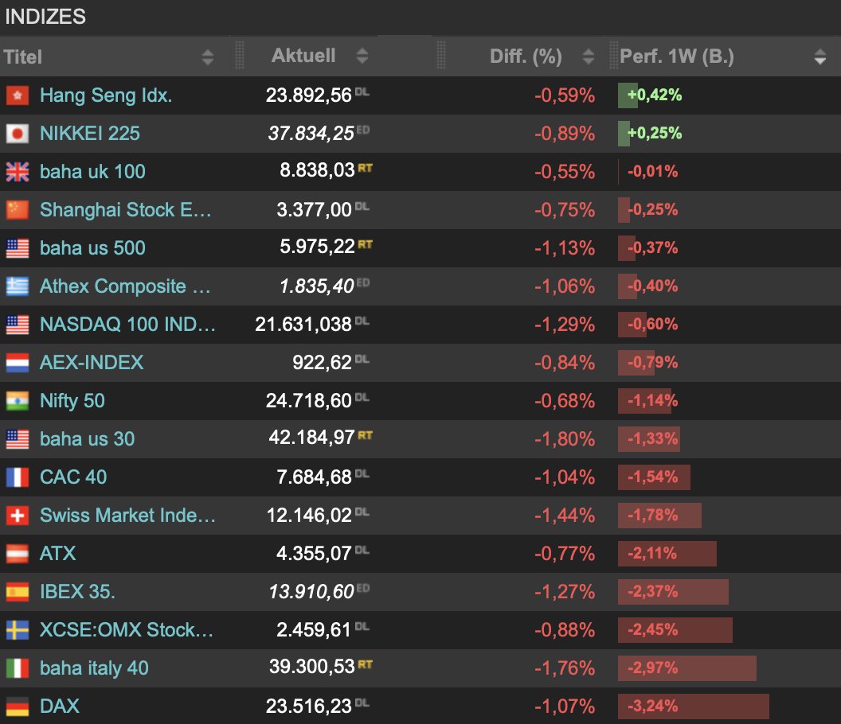Viewport: 841px width, 724px height.
Task: Open the baha uk 100 index
Action: [92, 172]
